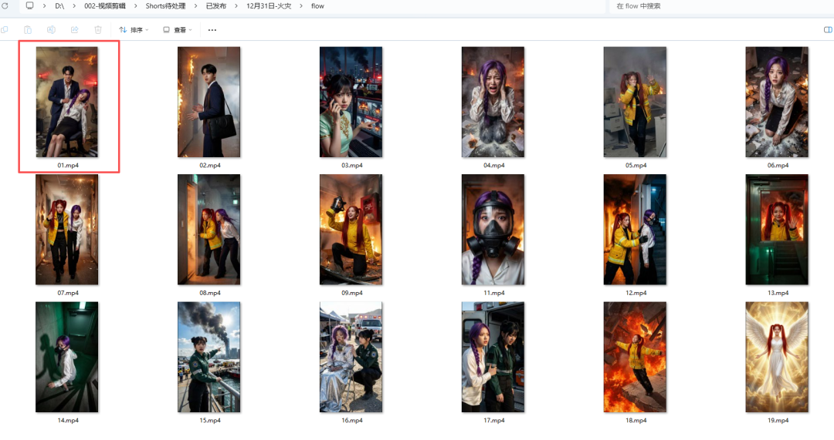Refresh the current folder view

click(5, 6)
